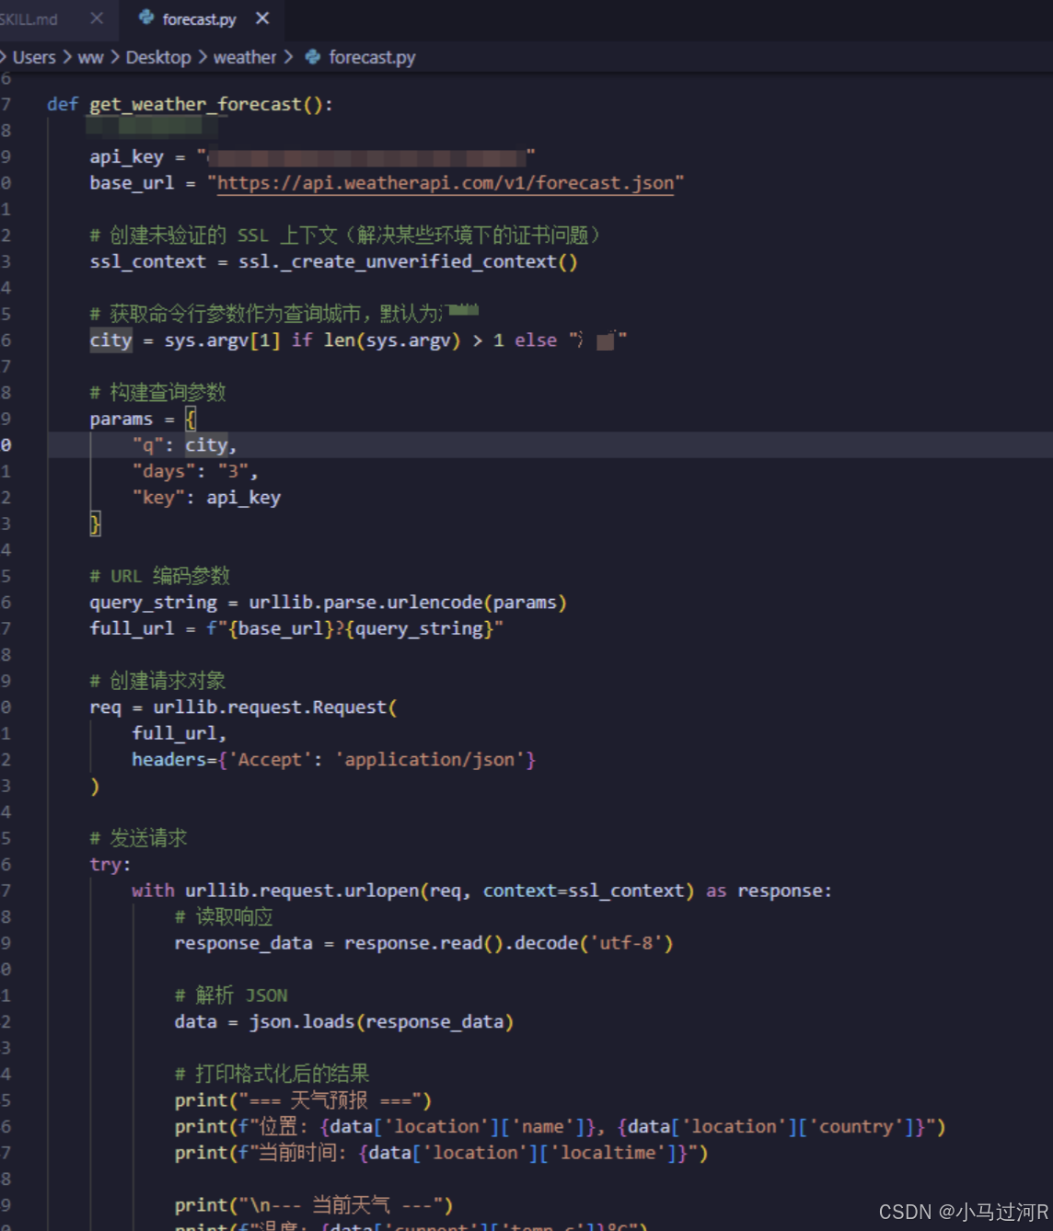The height and width of the screenshot is (1231, 1053).
Task: Click the Python icon in the breadcrumb bar
Action: pyautogui.click(x=313, y=57)
